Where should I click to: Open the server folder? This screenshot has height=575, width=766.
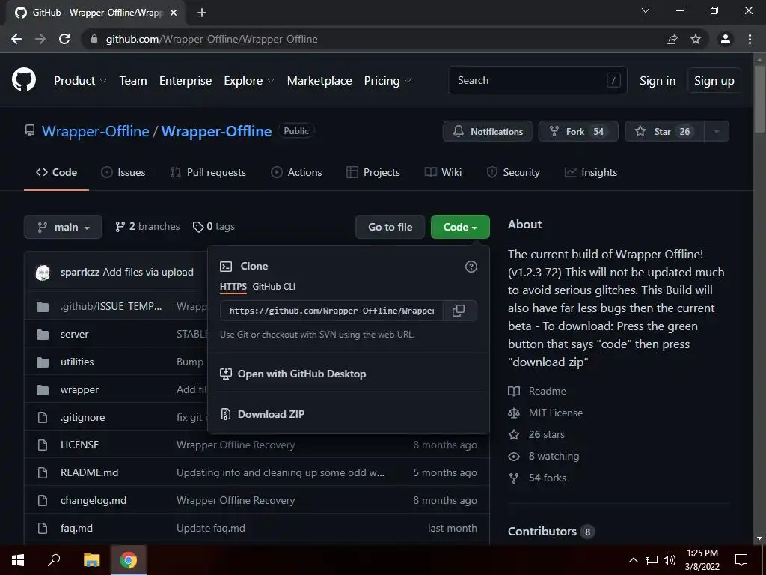click(x=74, y=335)
